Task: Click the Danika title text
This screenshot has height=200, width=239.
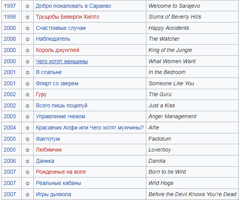Action: point(157,161)
